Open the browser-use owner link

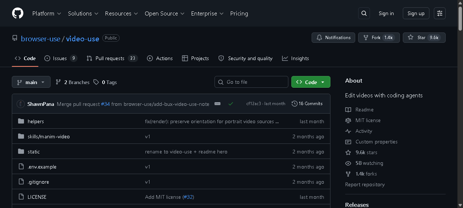click(41, 38)
